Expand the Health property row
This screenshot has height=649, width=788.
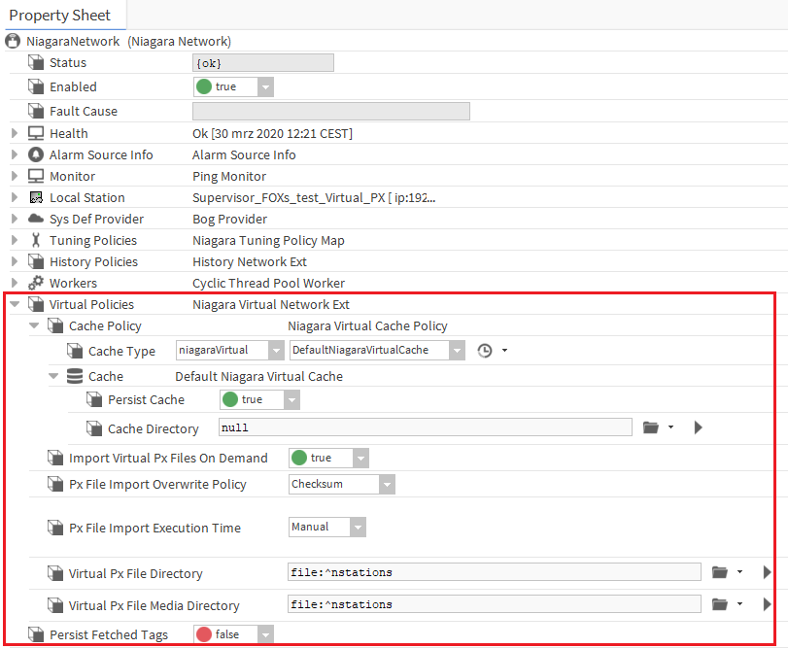15,133
